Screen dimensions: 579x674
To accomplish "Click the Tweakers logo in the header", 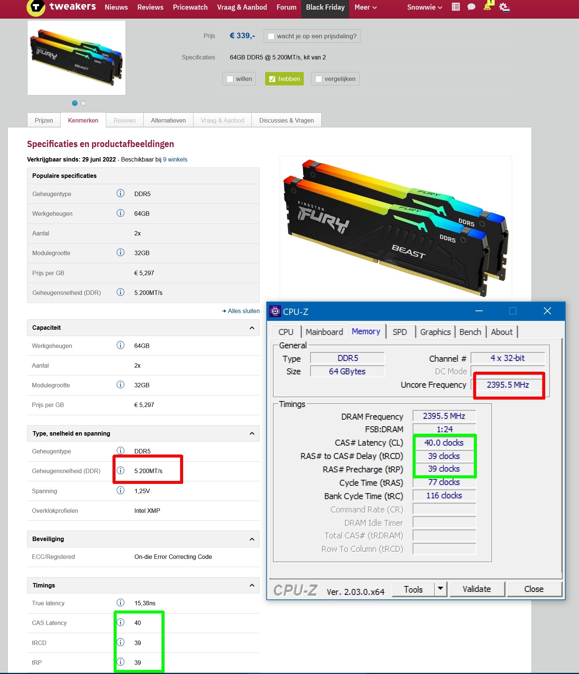I will [x=62, y=7].
